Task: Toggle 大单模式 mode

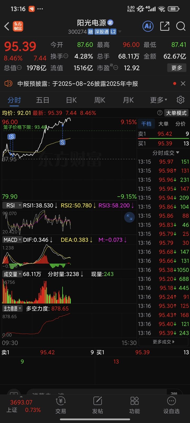Action: coord(176,113)
